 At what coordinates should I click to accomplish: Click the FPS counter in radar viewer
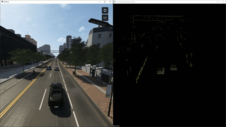tap(117, 126)
